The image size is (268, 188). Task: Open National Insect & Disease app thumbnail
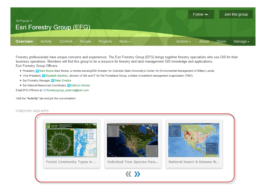194,140
